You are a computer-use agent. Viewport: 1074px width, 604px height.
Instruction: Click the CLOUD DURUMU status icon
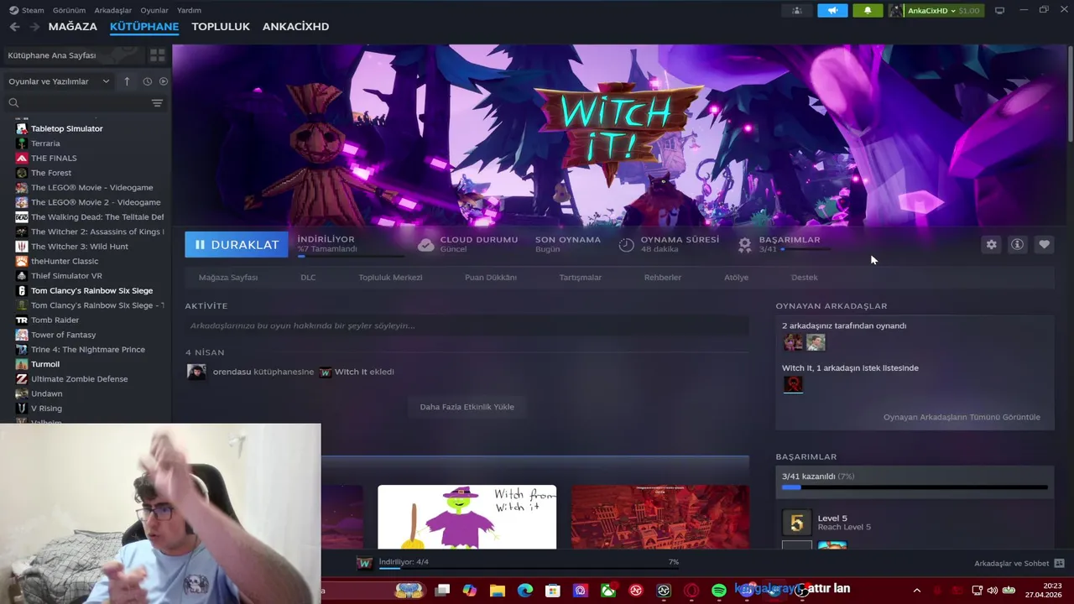[x=426, y=245]
